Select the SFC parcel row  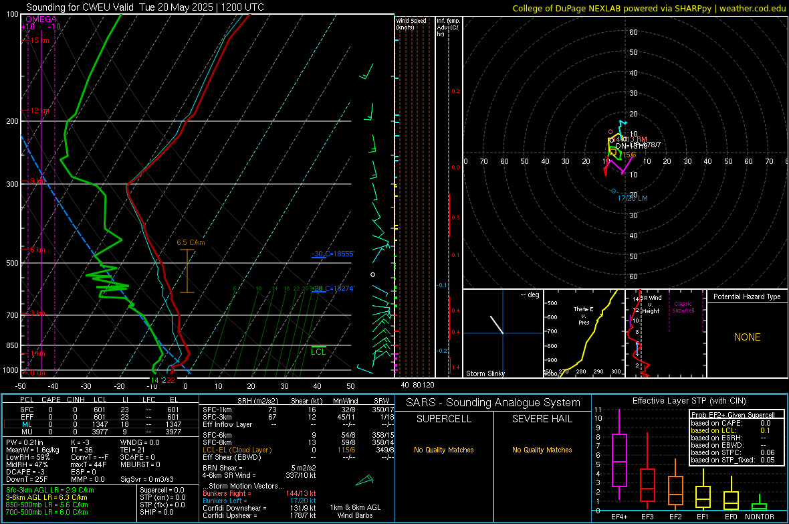100,410
